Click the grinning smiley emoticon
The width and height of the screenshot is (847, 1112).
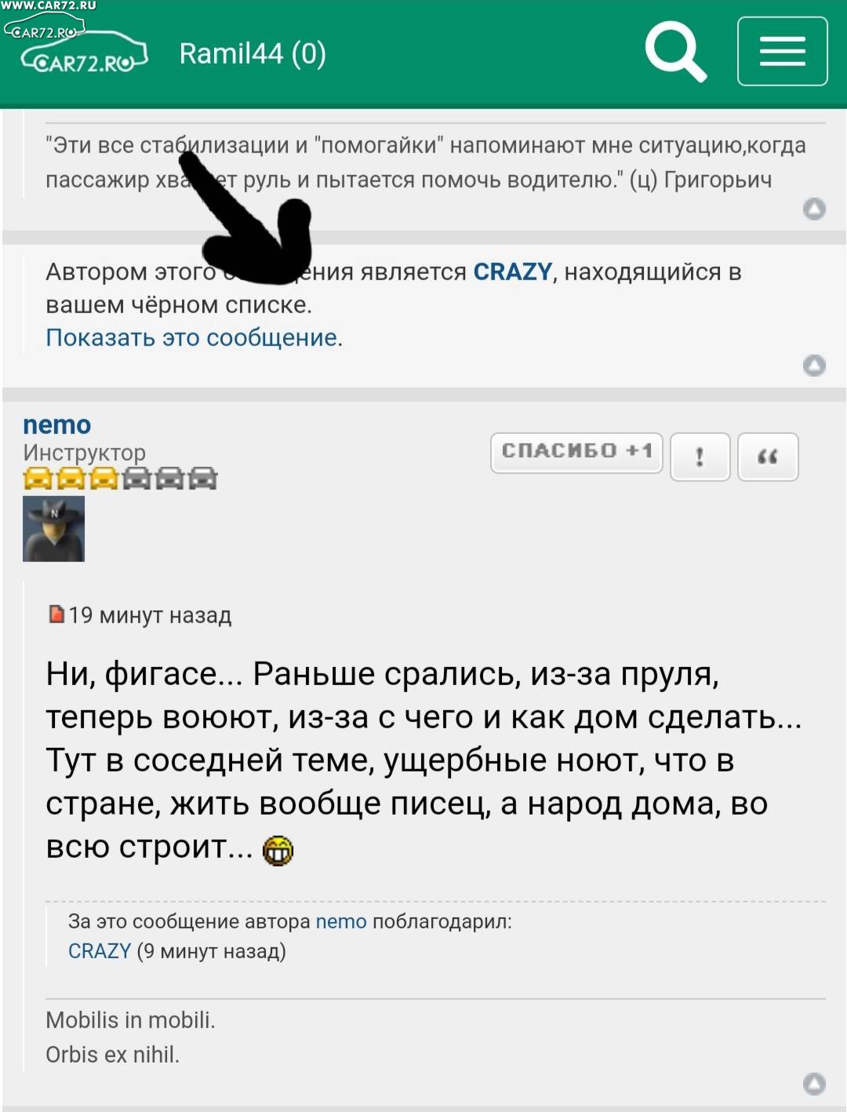278,850
